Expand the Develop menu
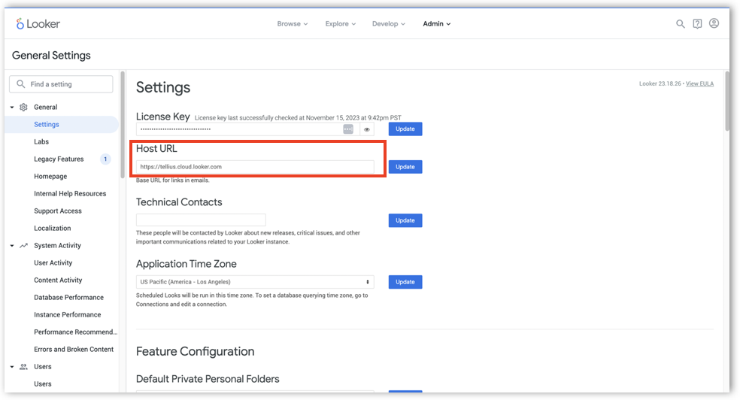The width and height of the screenshot is (740, 400). point(388,24)
